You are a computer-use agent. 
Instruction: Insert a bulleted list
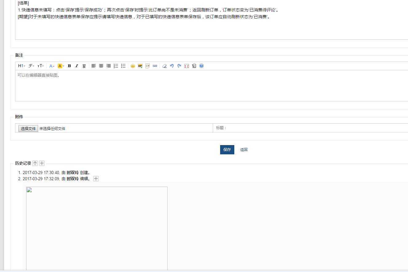pos(123,66)
